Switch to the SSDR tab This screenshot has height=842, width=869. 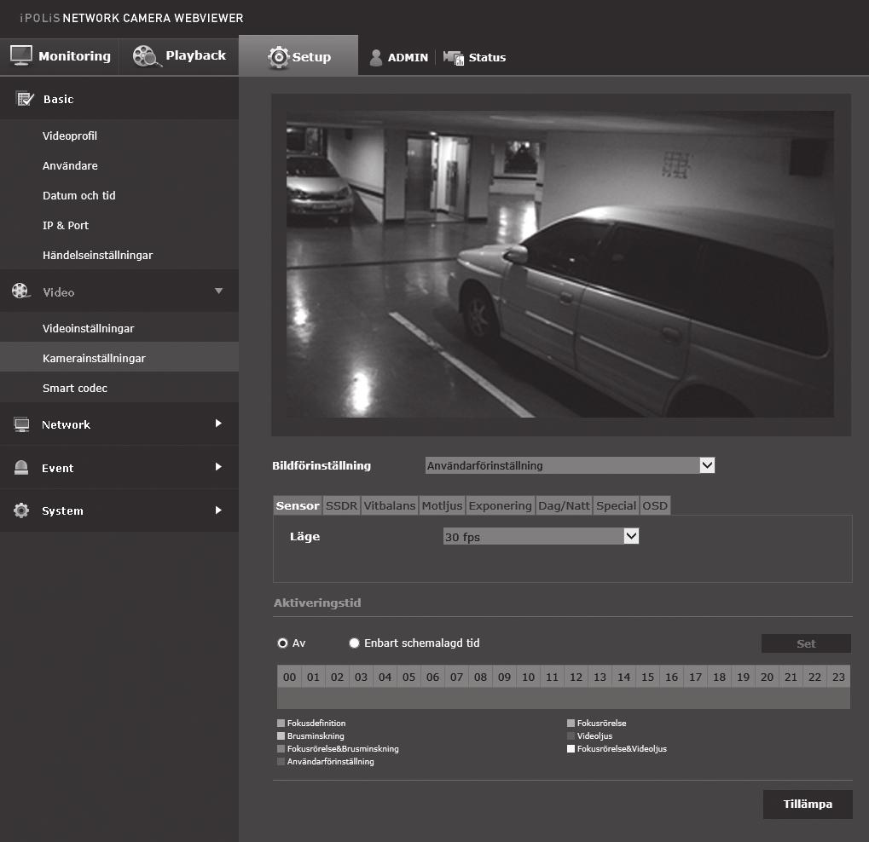point(341,505)
